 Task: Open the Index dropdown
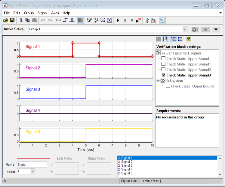pos(33,171)
